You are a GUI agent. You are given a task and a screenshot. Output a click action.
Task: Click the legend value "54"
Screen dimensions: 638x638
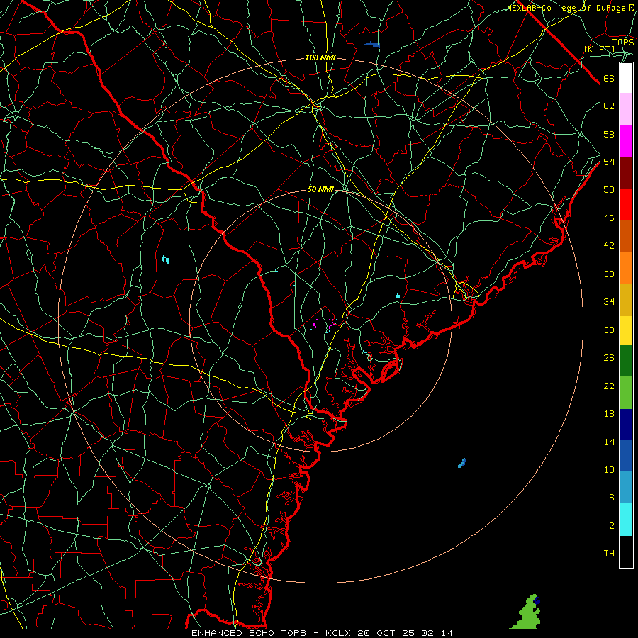(609, 162)
